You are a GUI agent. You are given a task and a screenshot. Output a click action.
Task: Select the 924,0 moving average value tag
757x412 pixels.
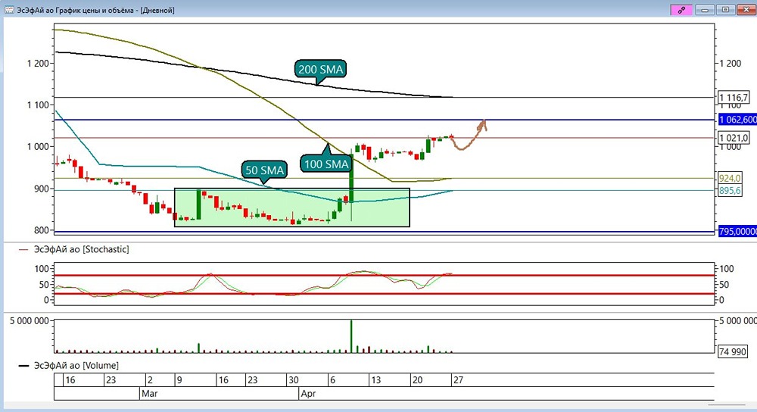pyautogui.click(x=730, y=178)
